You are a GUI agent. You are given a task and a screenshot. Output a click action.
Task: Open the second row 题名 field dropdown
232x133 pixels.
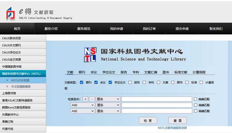click(108, 105)
